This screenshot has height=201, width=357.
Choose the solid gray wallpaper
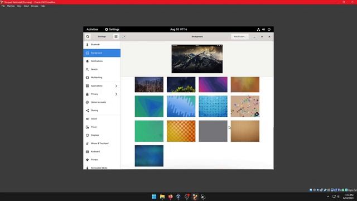click(213, 131)
